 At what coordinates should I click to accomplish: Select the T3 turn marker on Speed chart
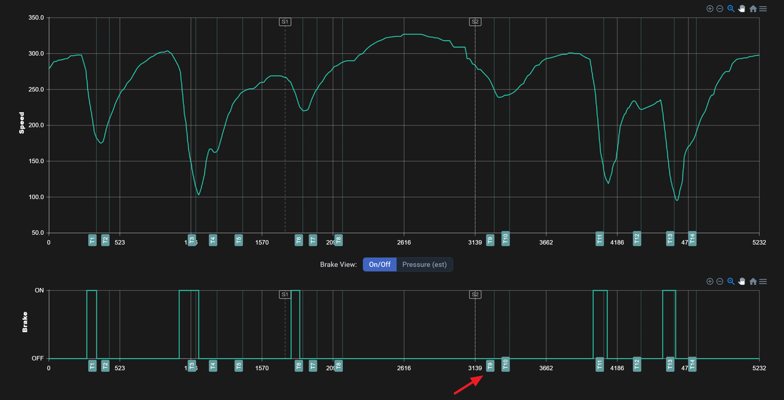[x=192, y=240]
